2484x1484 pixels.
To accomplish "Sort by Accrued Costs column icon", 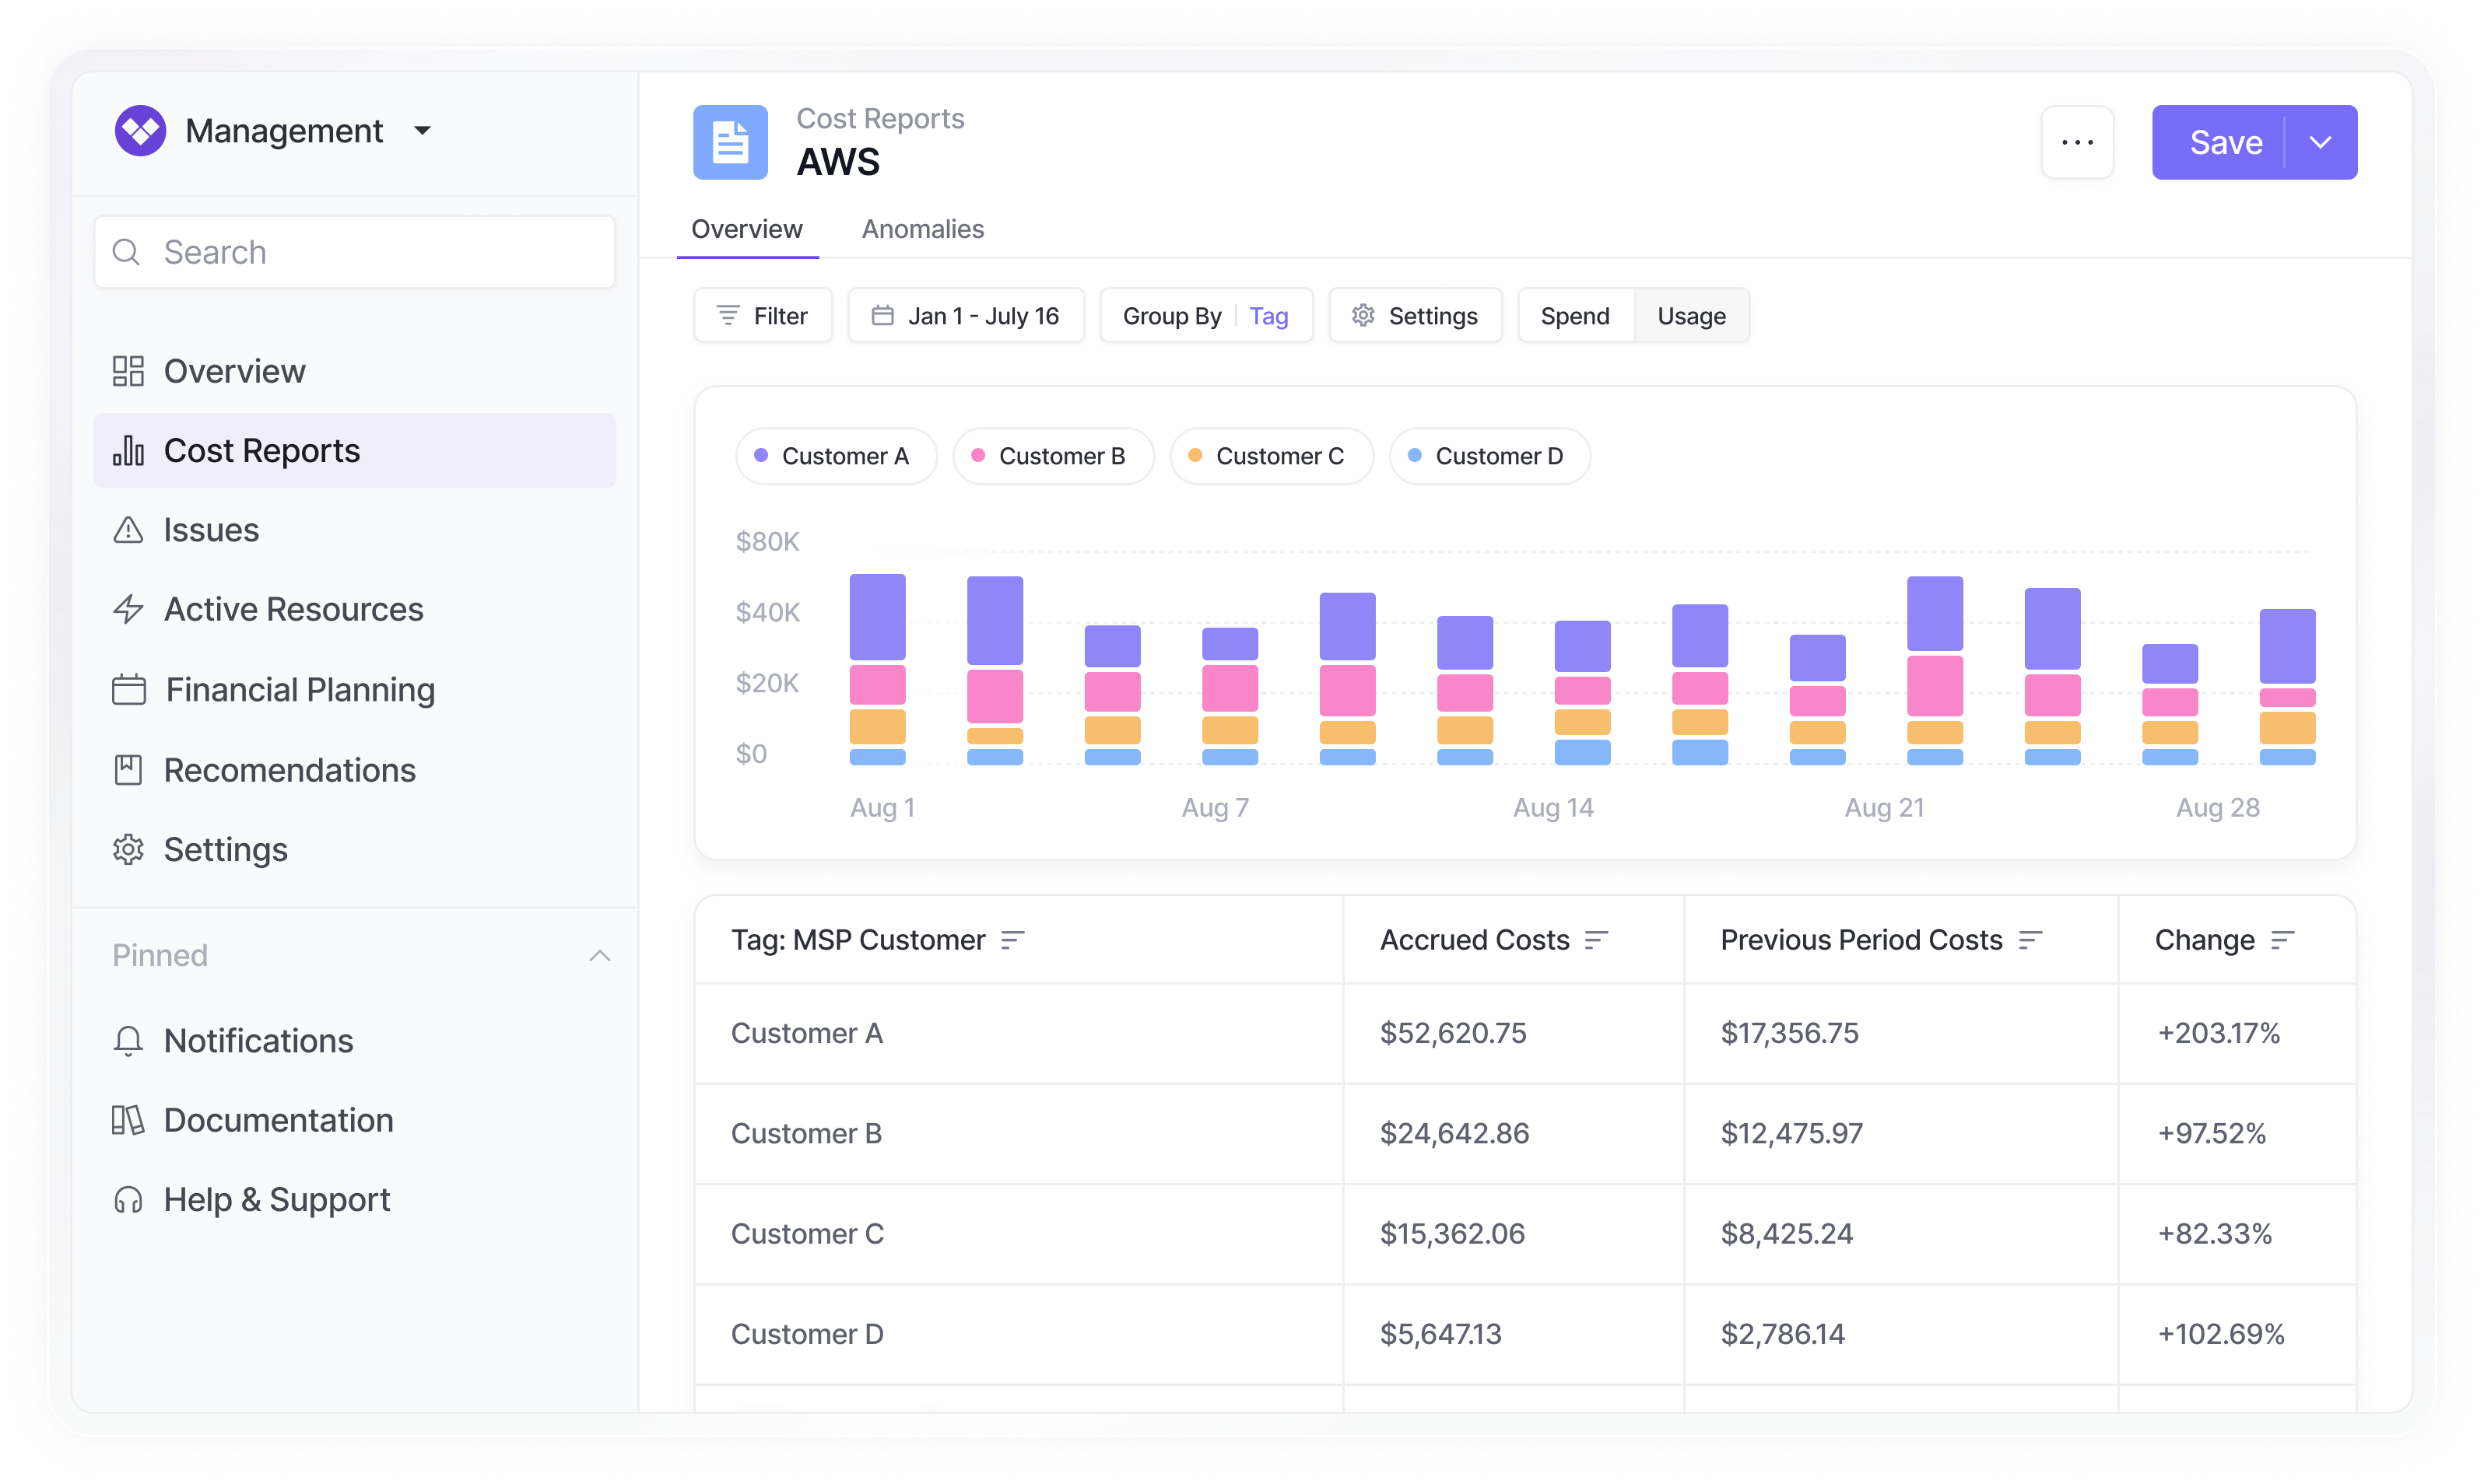I will (x=1595, y=940).
